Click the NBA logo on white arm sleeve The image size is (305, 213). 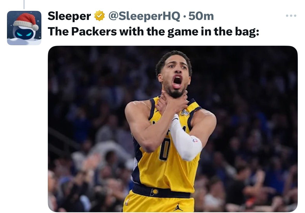[x=195, y=140]
